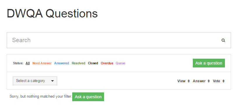Click the Ask a question button below the filters

tap(88, 97)
